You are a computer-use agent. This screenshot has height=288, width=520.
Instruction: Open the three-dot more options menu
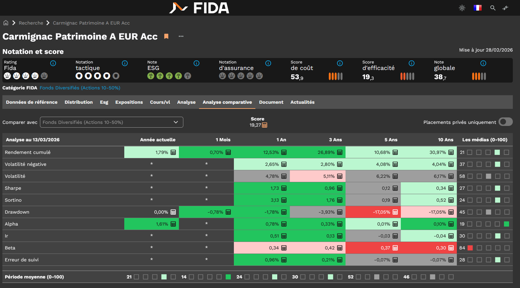(181, 36)
